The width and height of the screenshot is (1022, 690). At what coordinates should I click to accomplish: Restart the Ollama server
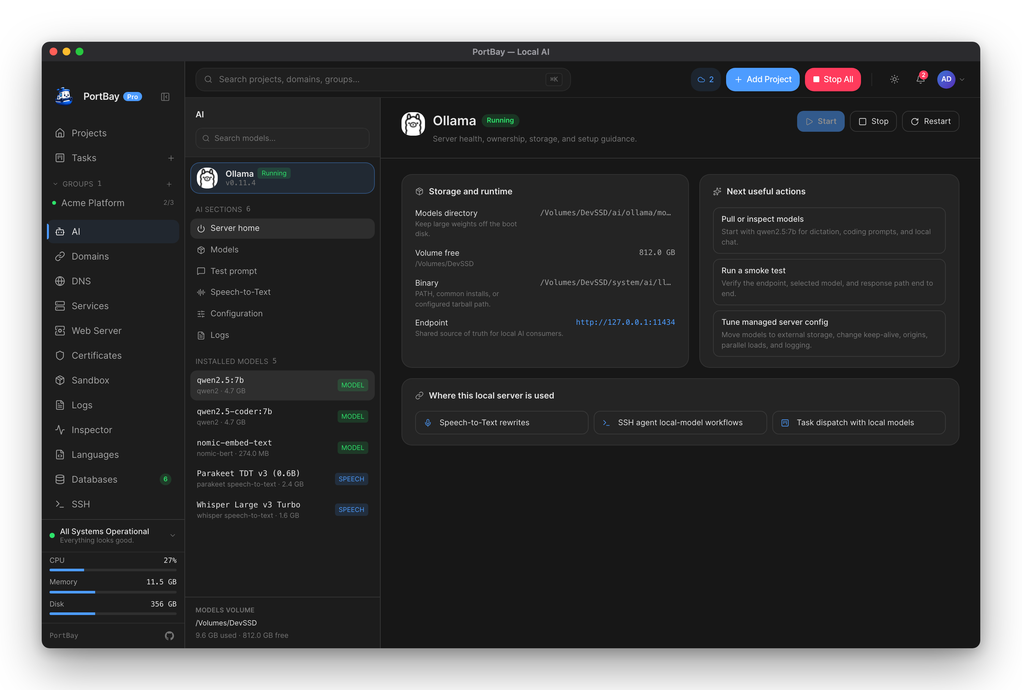point(930,121)
